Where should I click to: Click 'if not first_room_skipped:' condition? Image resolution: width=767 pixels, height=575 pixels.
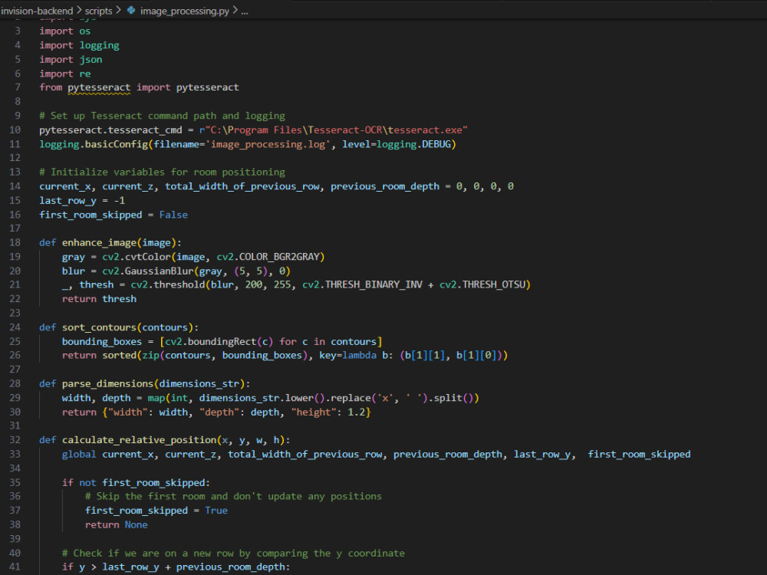pyautogui.click(x=136, y=482)
